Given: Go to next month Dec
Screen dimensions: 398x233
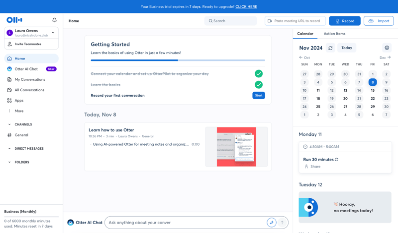Looking at the screenshot, I should (385, 58).
